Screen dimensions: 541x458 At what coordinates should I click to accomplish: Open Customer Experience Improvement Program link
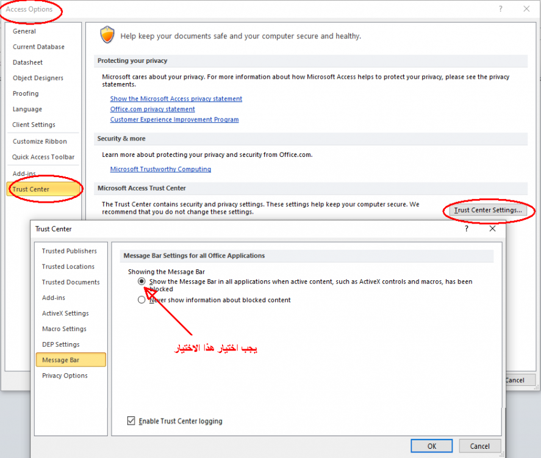pyautogui.click(x=174, y=119)
